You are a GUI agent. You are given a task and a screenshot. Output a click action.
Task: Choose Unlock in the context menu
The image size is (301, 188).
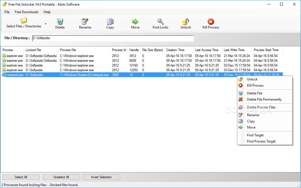[x=265, y=79]
